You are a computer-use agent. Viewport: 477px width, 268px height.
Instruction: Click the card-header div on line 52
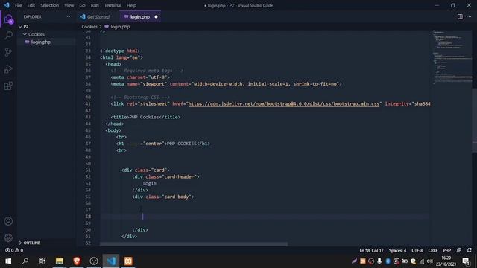click(x=165, y=177)
